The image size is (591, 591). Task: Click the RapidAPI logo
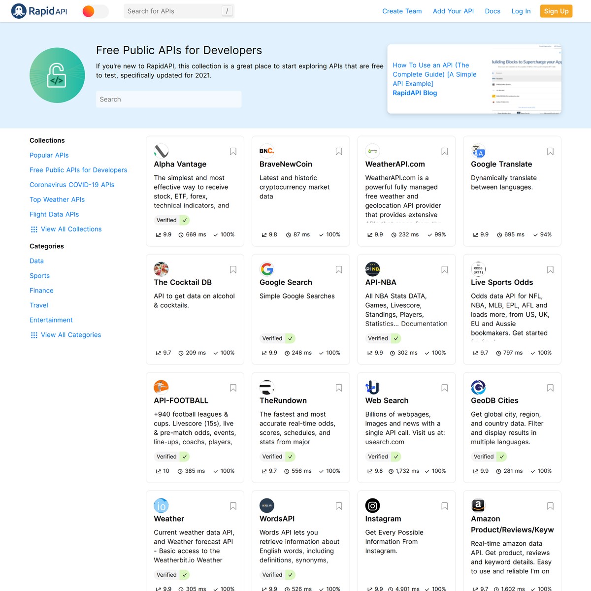coord(39,11)
